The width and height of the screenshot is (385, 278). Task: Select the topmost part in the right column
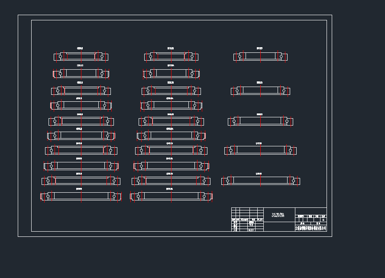pos(260,57)
